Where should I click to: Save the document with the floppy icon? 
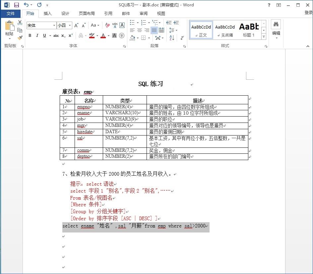click(x=16, y=5)
